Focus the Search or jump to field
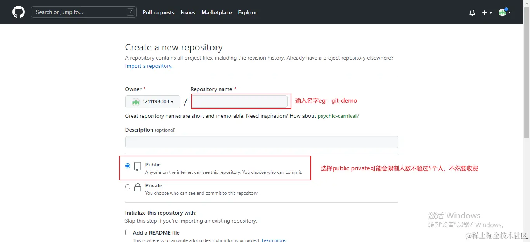 coord(84,12)
